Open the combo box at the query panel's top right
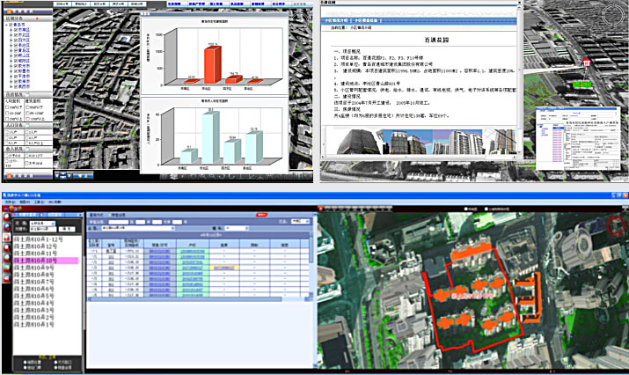Image resolution: width=629 pixels, height=375 pixels. pos(301,221)
